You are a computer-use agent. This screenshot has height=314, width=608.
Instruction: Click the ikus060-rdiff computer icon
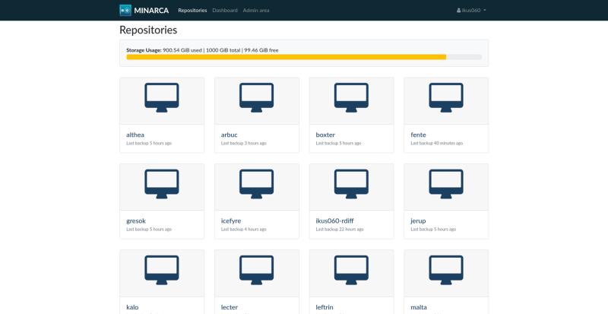pos(351,184)
